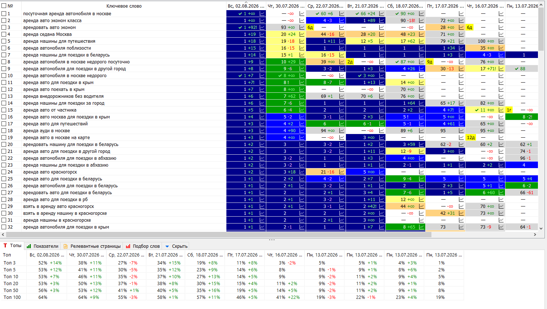Open chart icon in row 25, 22.07.2026 column
547x309 pixels.
[342, 179]
